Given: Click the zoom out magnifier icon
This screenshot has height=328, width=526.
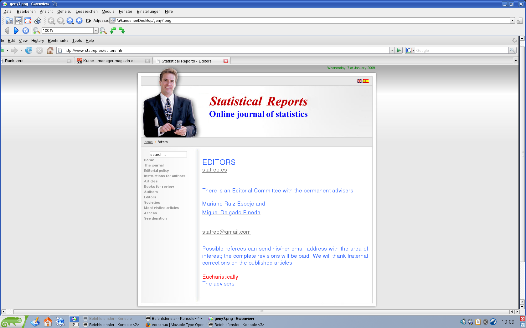Looking at the screenshot, I should tap(103, 31).
